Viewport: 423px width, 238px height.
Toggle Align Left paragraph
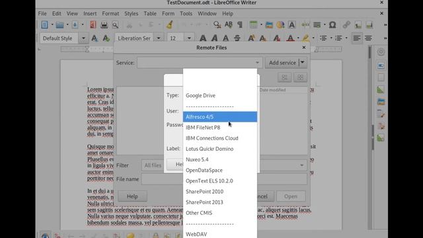(357, 38)
